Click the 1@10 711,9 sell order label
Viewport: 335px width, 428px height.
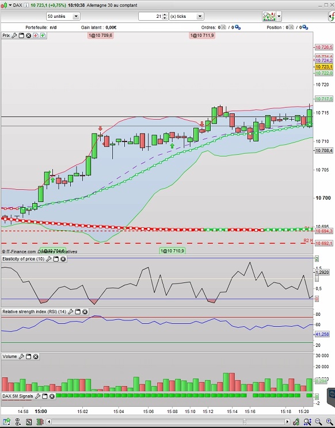click(x=202, y=36)
